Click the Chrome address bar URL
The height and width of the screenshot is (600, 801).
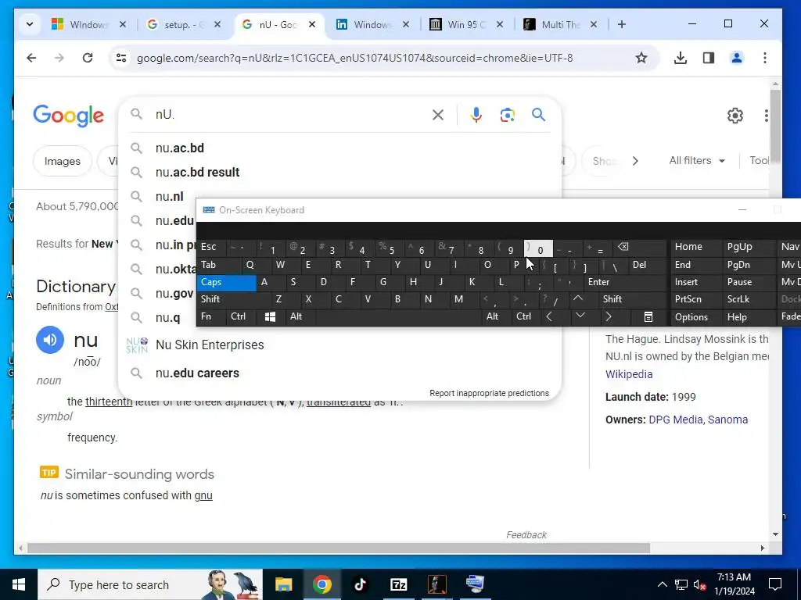pos(354,58)
